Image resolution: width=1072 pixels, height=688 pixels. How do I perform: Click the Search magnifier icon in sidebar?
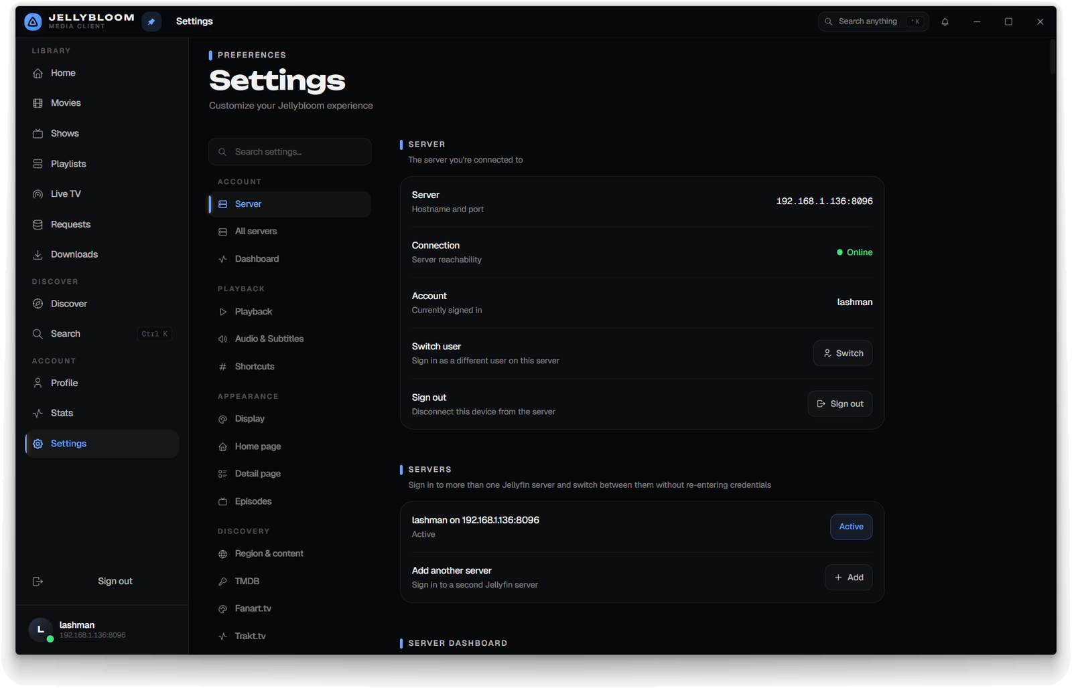point(38,334)
